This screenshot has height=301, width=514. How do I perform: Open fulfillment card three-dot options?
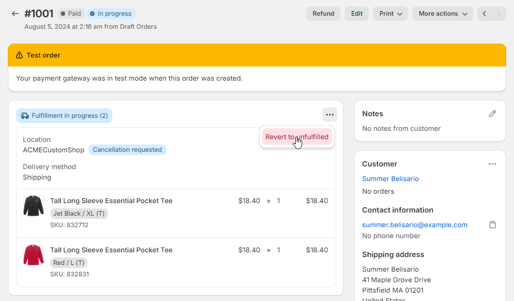329,115
